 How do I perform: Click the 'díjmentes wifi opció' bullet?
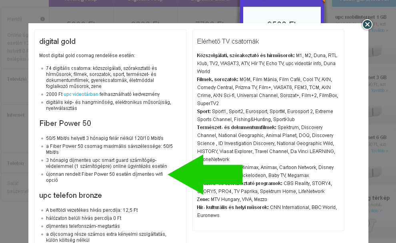(104, 177)
